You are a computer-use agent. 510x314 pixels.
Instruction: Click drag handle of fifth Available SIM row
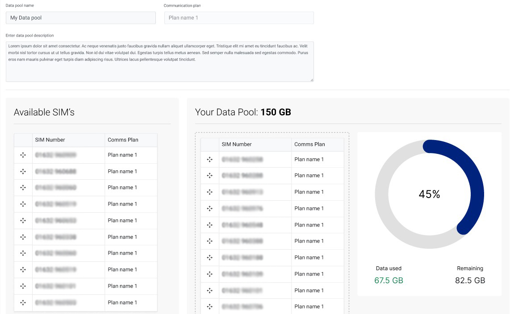pos(23,220)
